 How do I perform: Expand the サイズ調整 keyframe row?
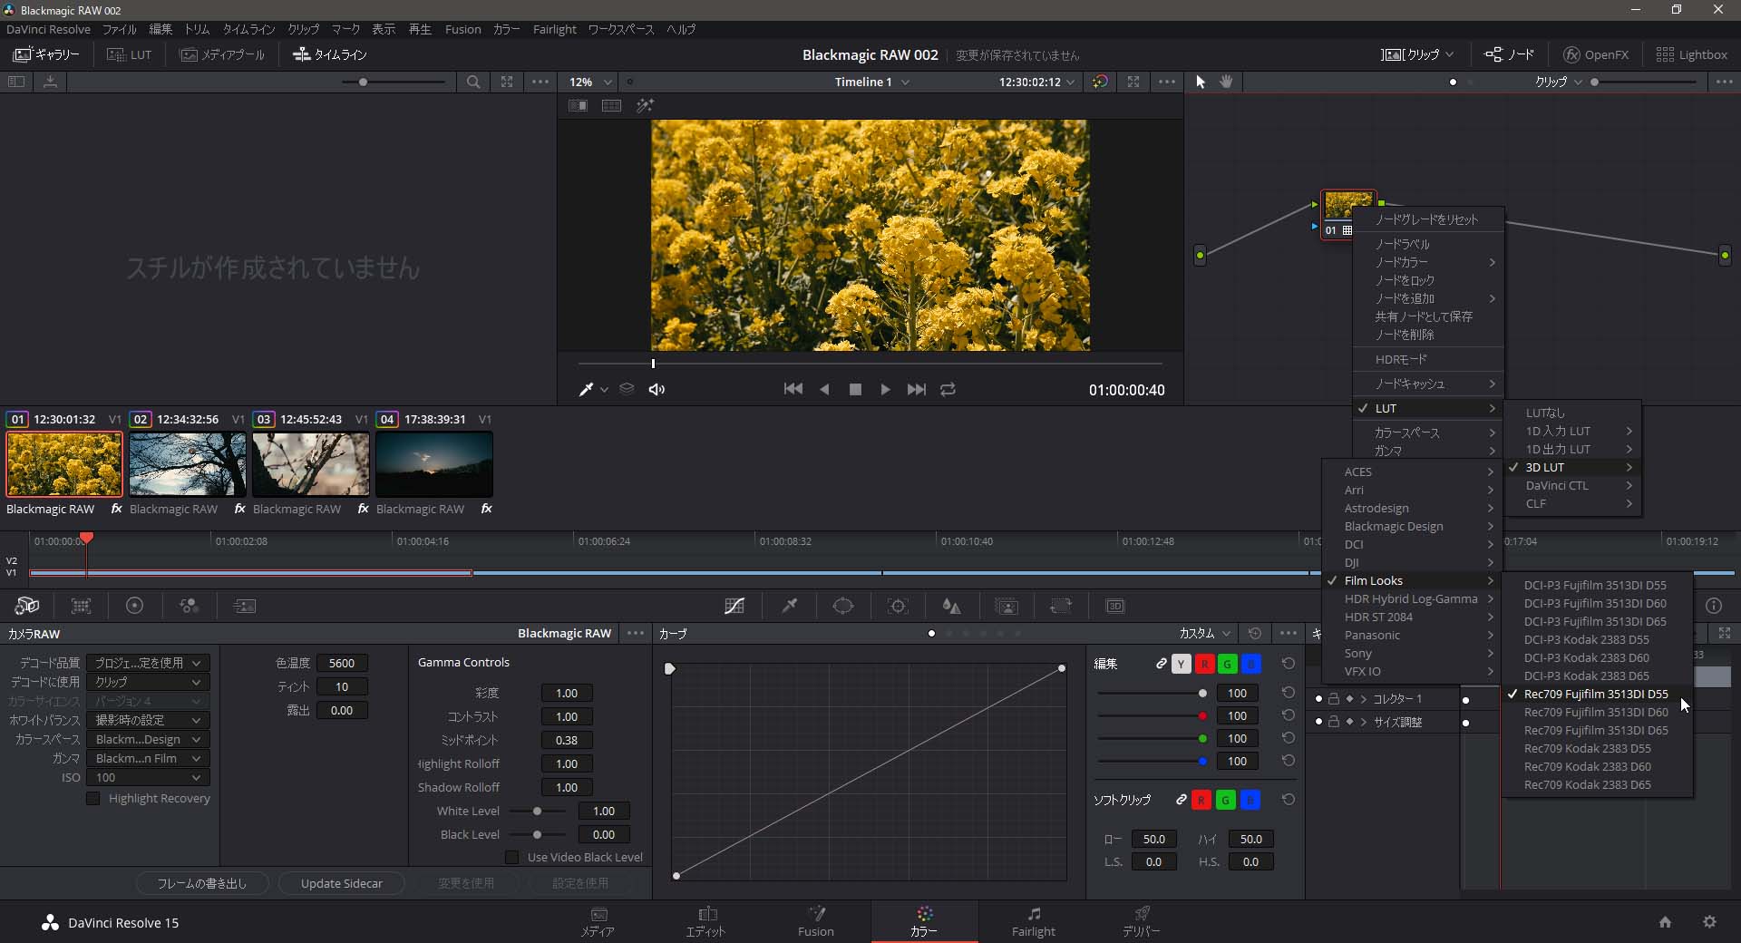1363,723
